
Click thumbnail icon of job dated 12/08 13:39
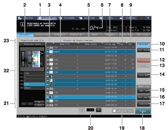[x=51, y=56]
